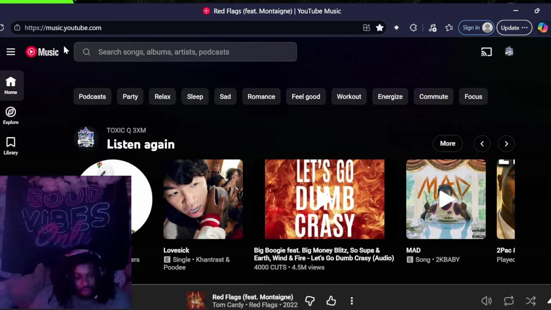Go to the Home sidebar section
The image size is (551, 310).
coord(11,86)
